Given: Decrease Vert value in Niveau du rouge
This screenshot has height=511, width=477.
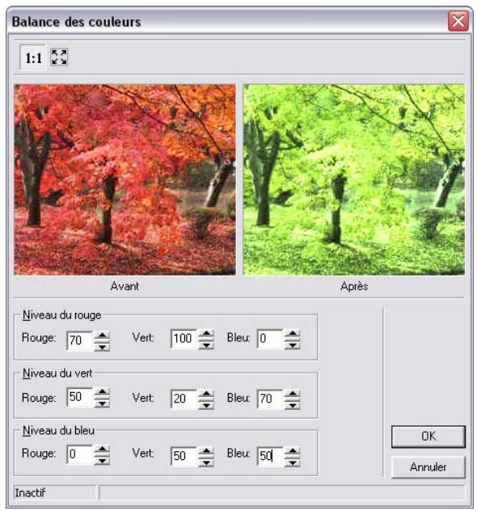Looking at the screenshot, I should pos(206,344).
